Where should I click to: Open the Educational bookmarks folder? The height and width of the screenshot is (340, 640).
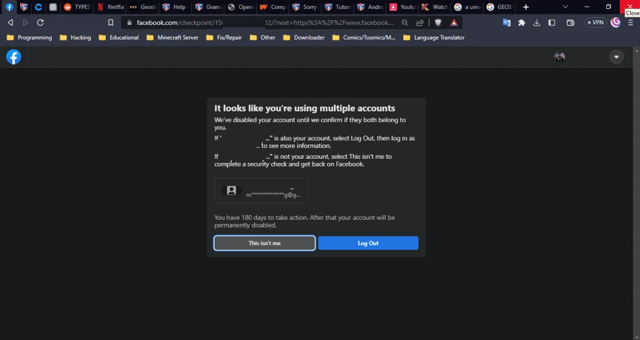(x=119, y=37)
